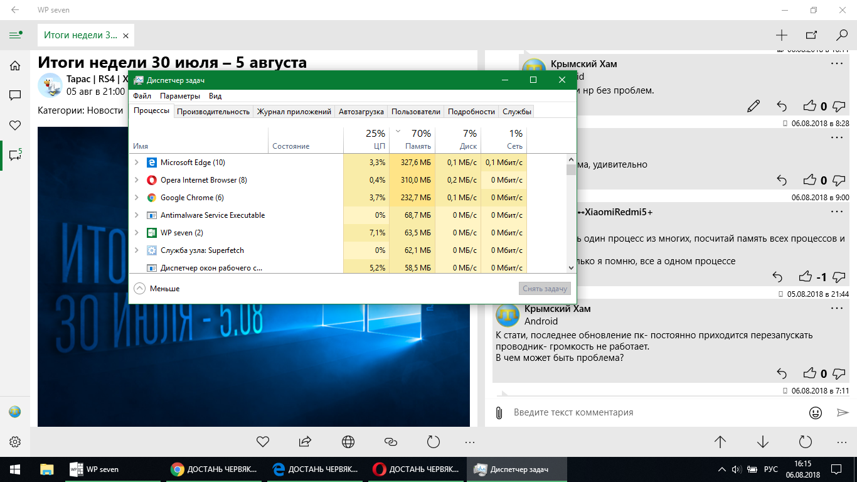Open Параметры menu in Task Manager
This screenshot has width=857, height=482.
(180, 96)
